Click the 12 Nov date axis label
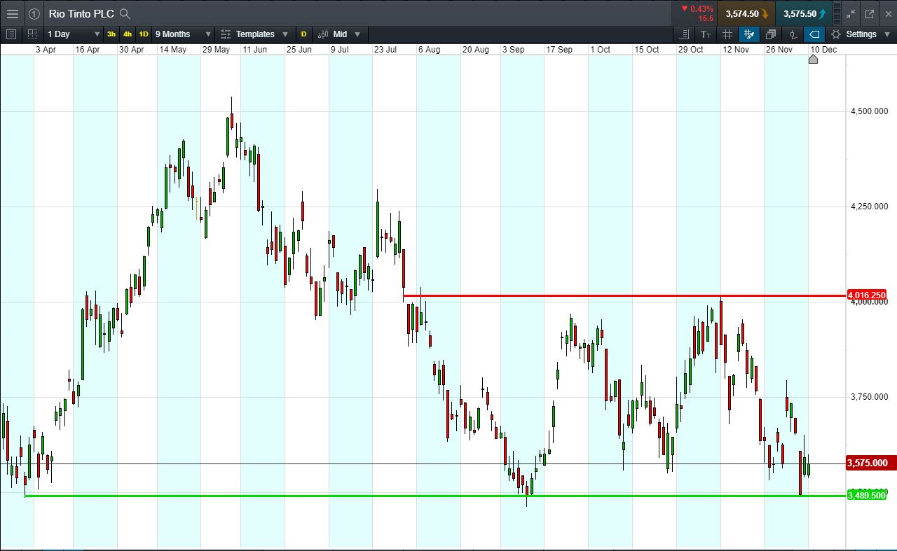Viewport: 897px width, 551px height. tap(736, 50)
